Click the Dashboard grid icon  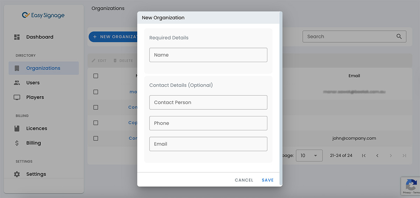click(x=17, y=37)
